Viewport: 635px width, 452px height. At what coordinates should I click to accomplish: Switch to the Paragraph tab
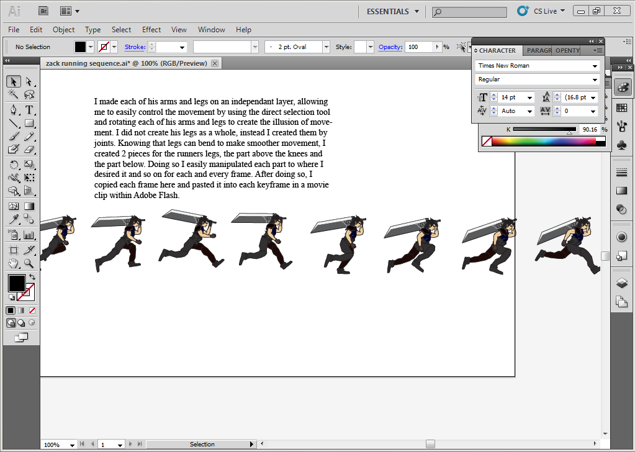[538, 51]
